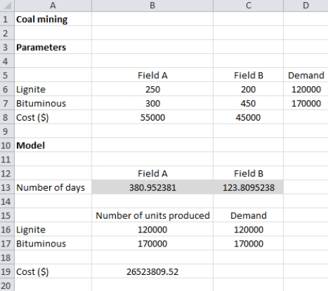The image size is (328, 291).
Task: Select 'Demand' header in row 15
Action: 248,216
